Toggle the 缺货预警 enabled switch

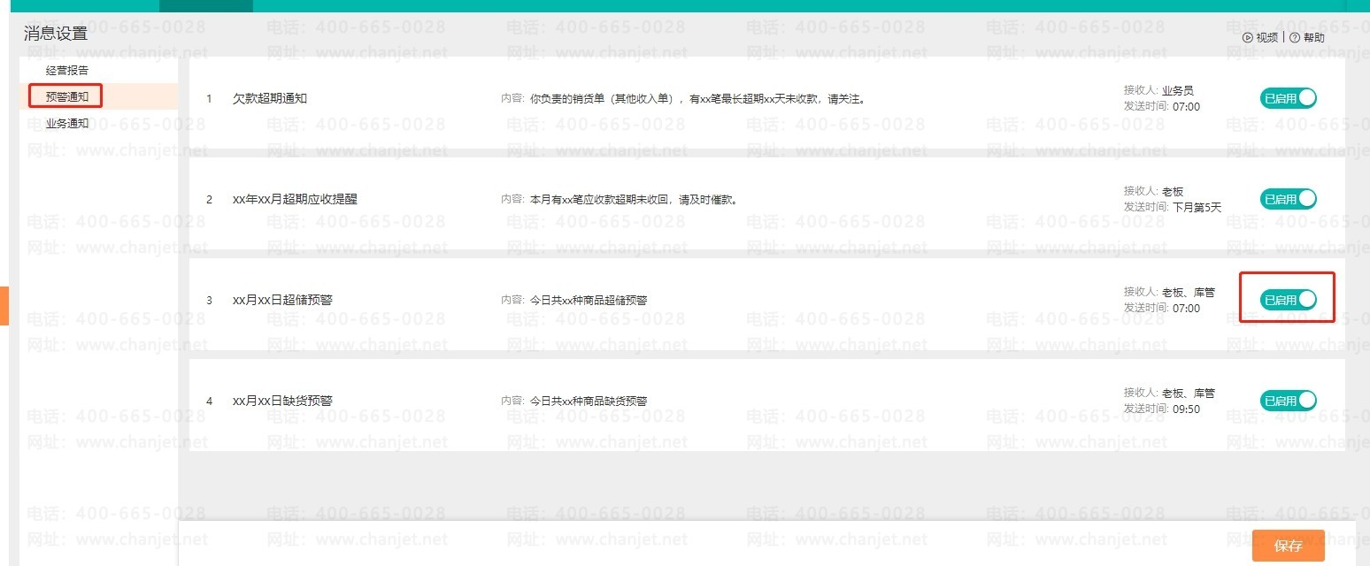click(1288, 401)
